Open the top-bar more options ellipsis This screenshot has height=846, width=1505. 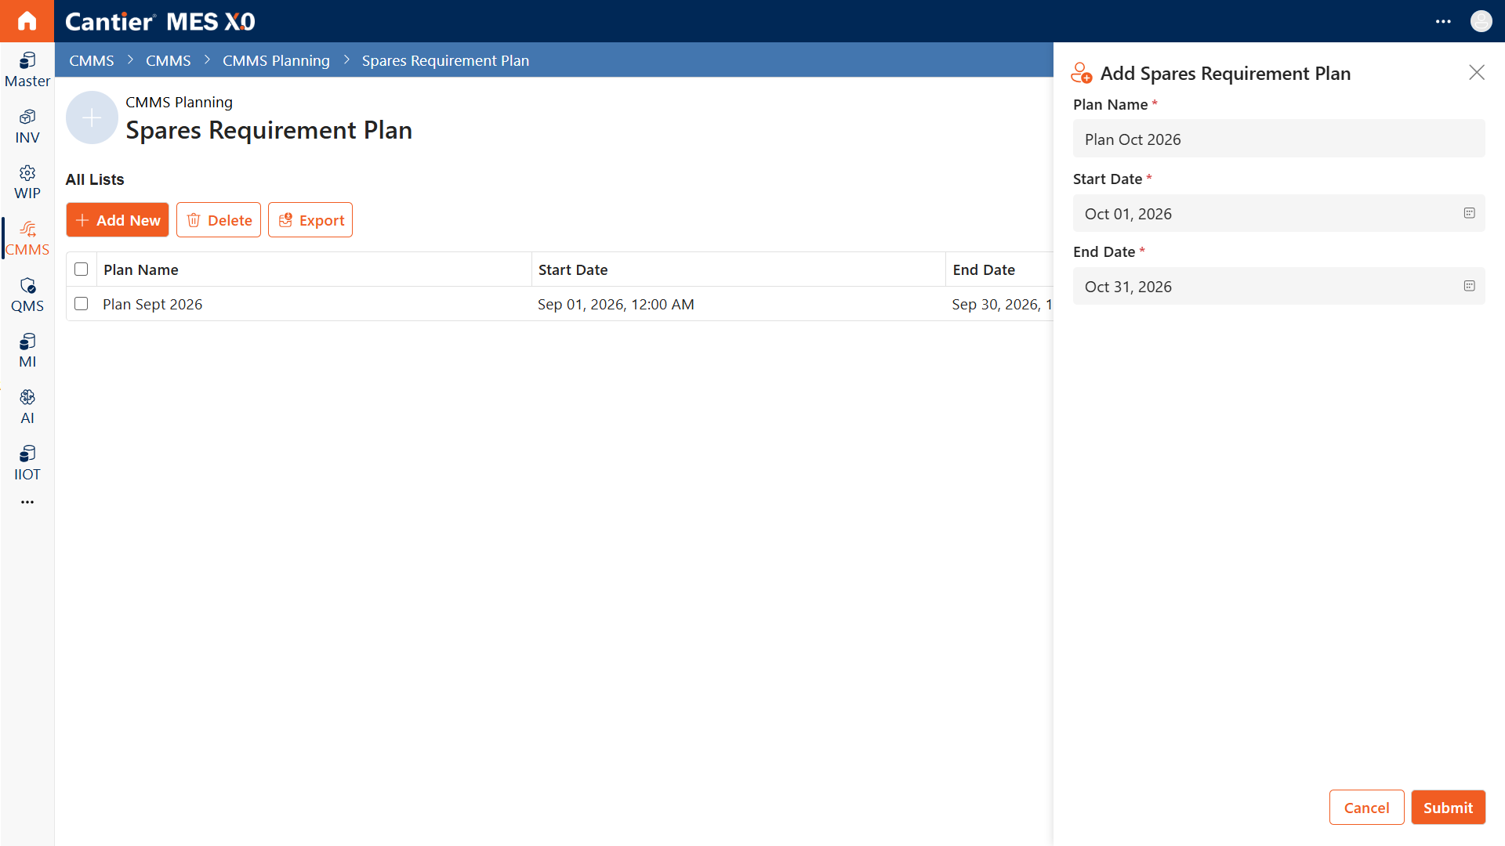pos(1443,21)
